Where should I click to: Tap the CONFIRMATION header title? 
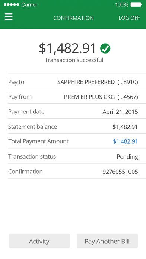(x=74, y=18)
